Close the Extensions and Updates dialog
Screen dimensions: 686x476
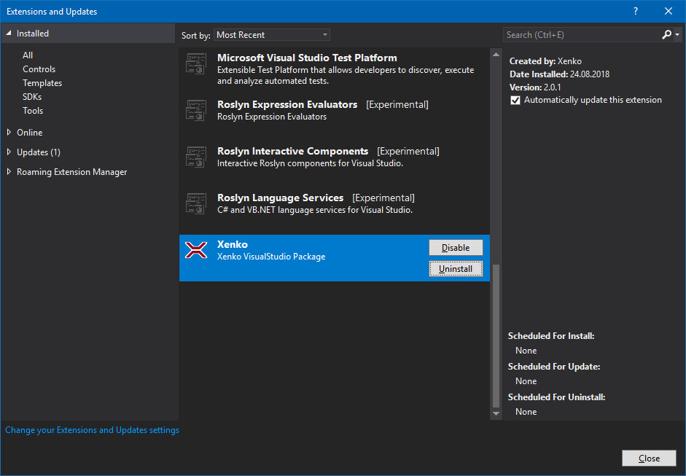click(x=649, y=458)
